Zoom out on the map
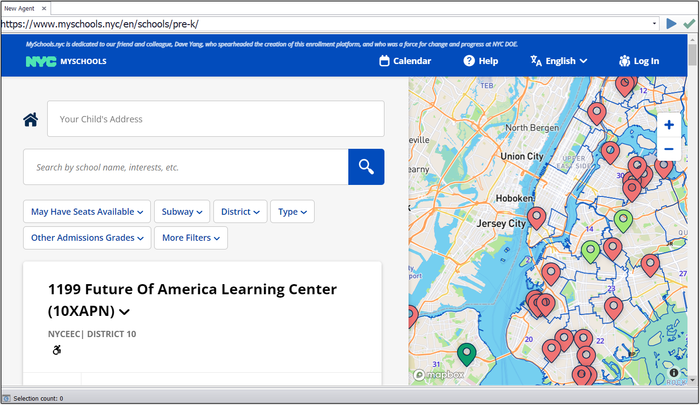The image size is (700, 405). (x=669, y=149)
